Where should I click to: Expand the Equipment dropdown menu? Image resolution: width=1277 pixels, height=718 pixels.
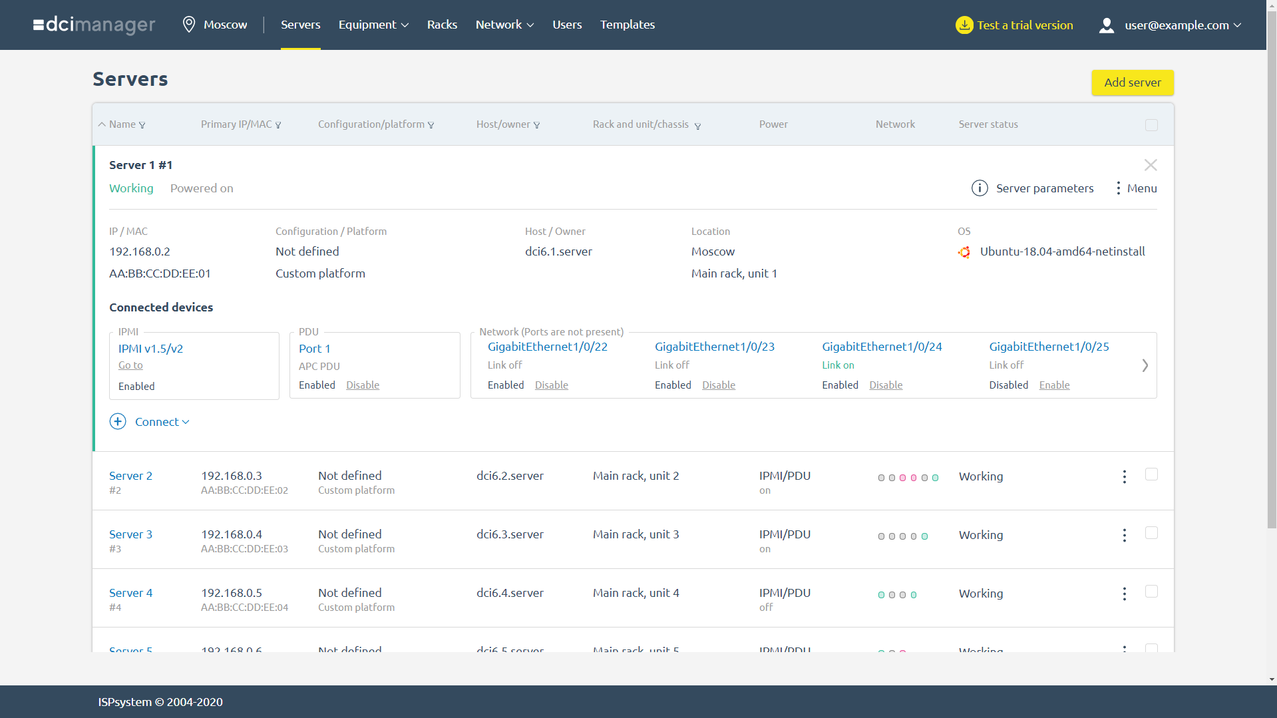(x=373, y=25)
